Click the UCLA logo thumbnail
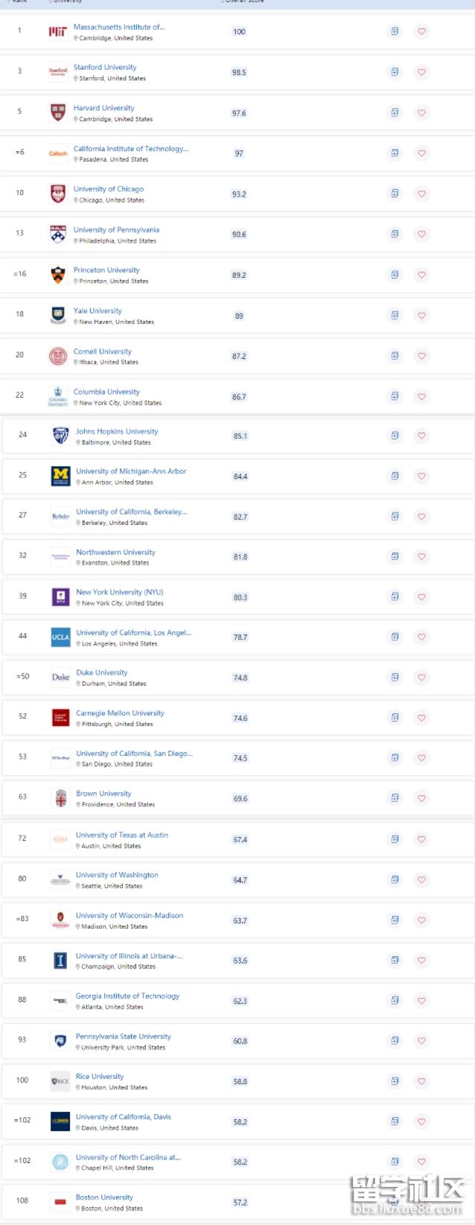The height and width of the screenshot is (1225, 475). click(x=60, y=637)
